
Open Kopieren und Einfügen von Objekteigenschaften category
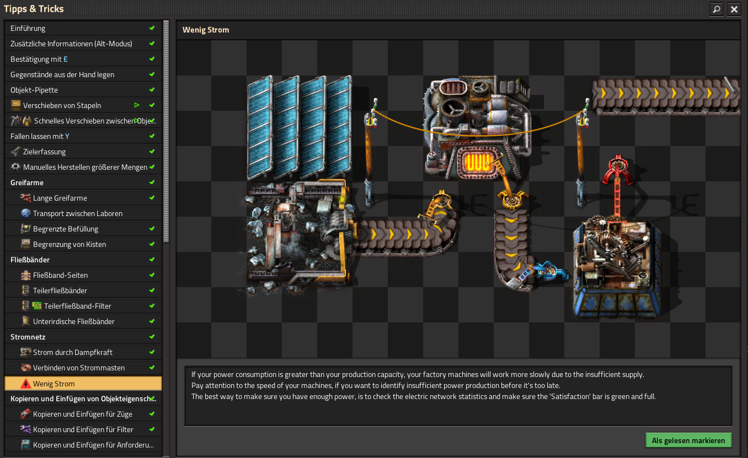[83, 398]
